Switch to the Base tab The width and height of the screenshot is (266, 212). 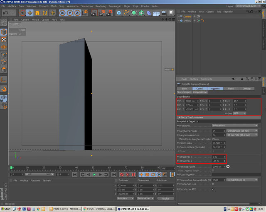[x=185, y=89]
